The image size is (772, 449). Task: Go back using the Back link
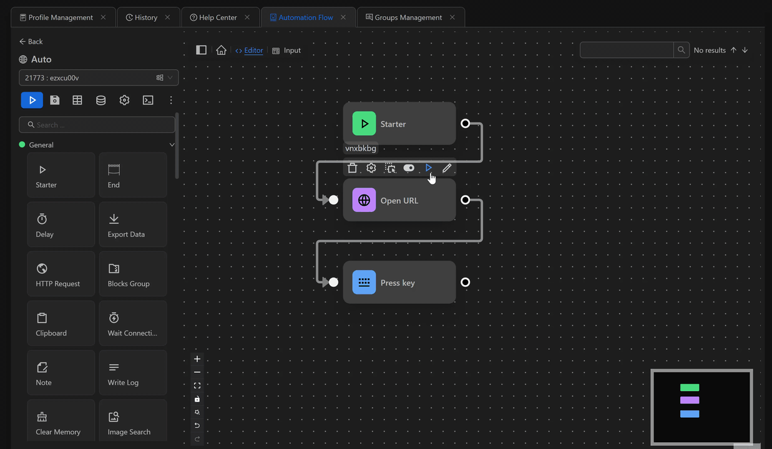(31, 41)
